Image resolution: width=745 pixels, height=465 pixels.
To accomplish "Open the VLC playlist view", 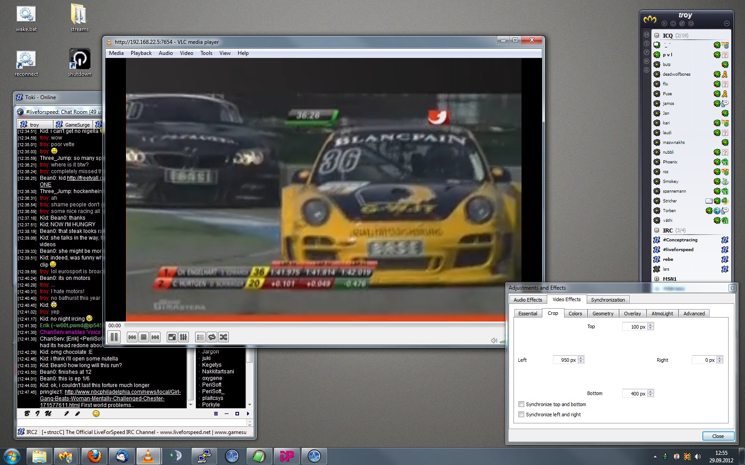I will click(x=200, y=337).
